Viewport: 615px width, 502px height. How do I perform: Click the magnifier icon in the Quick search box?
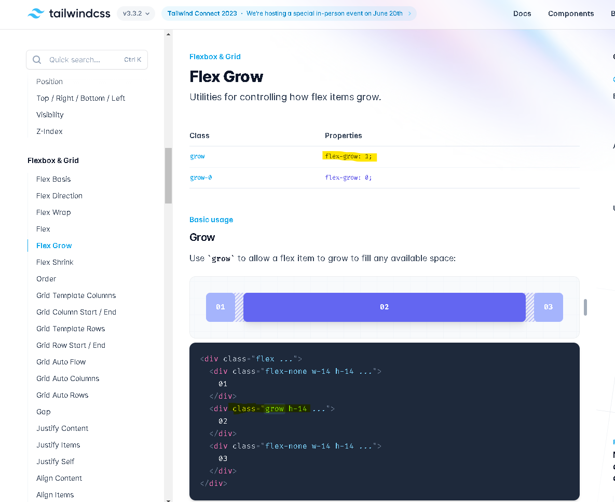(x=37, y=60)
